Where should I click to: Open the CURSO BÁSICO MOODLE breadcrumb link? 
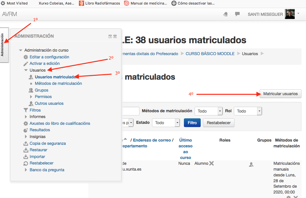point(210,54)
